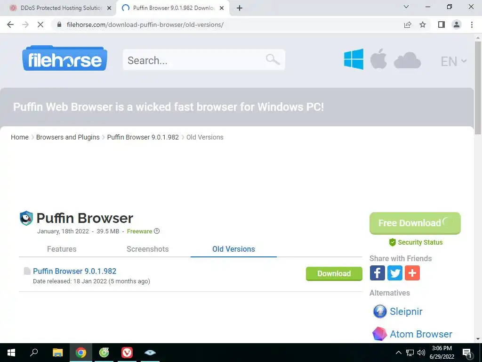Click the Free Download button
Viewport: 482px width, 362px height.
tap(415, 223)
